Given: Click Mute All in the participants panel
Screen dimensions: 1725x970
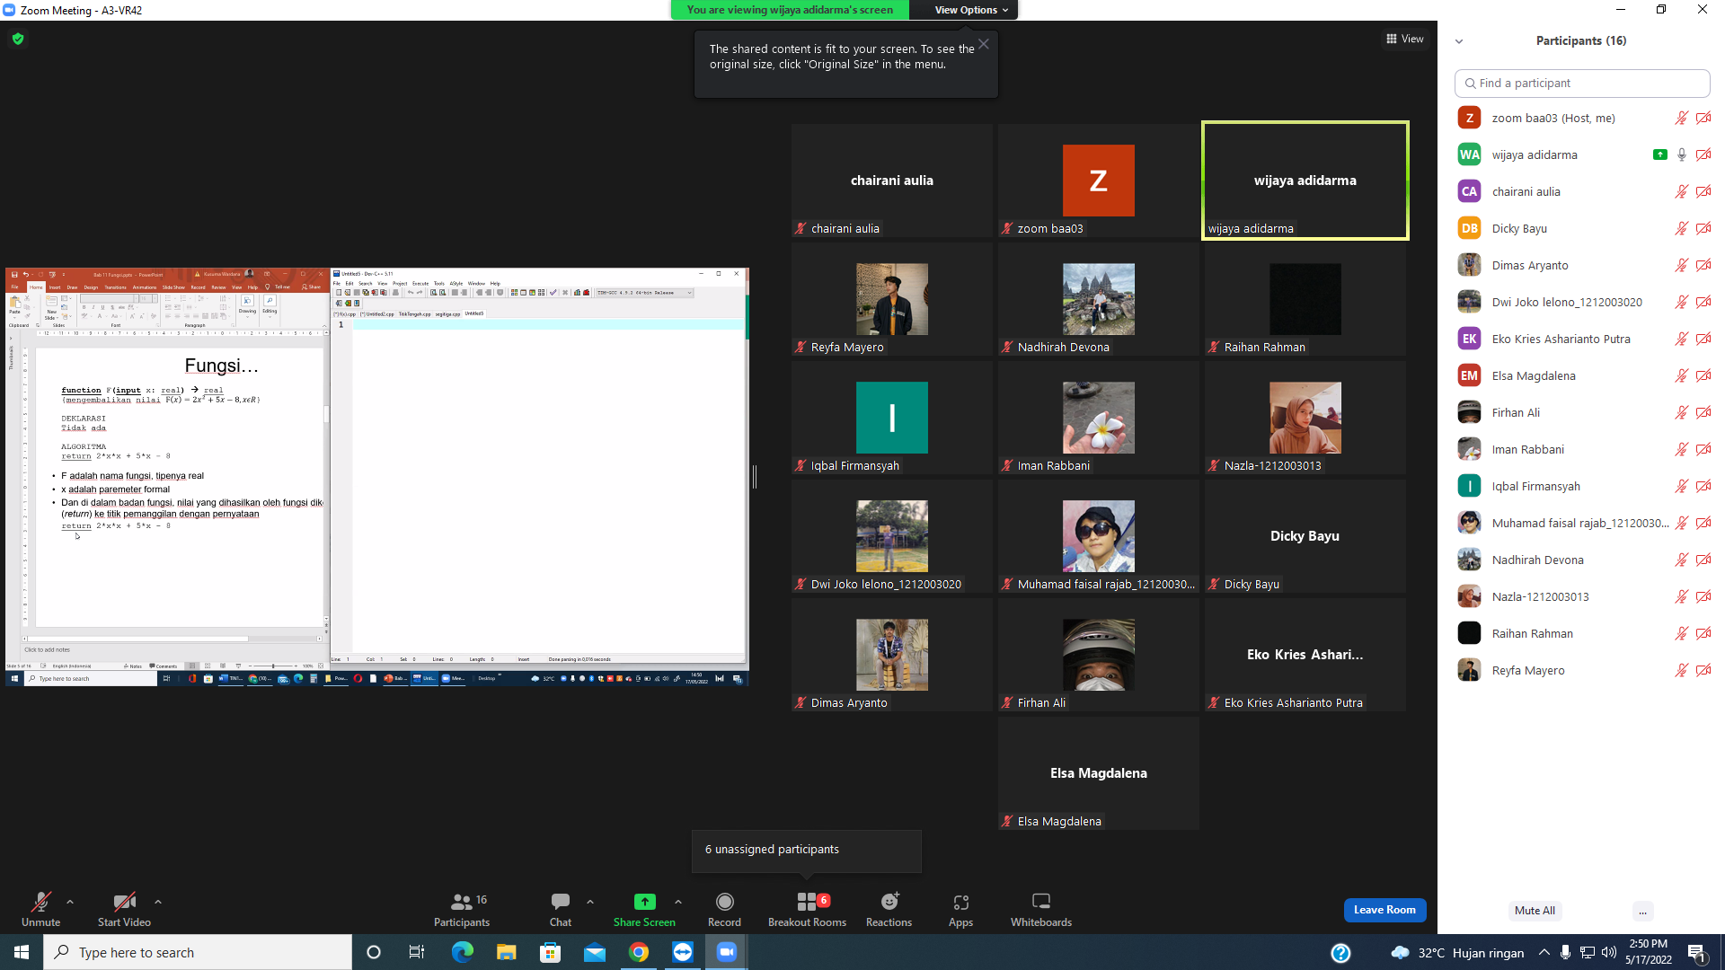Looking at the screenshot, I should [x=1535, y=911].
